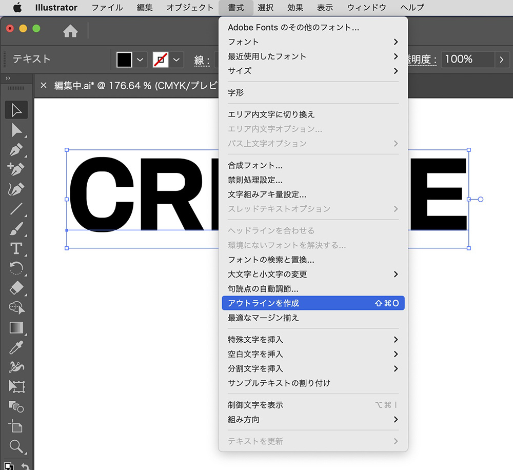Screen dimensions: 513x470
Task: Open 禁則処理設定 dialog
Action: click(x=313, y=180)
